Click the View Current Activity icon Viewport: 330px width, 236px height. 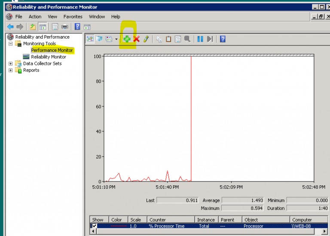[90, 39]
